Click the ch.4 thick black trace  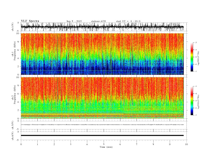tap(102, 136)
